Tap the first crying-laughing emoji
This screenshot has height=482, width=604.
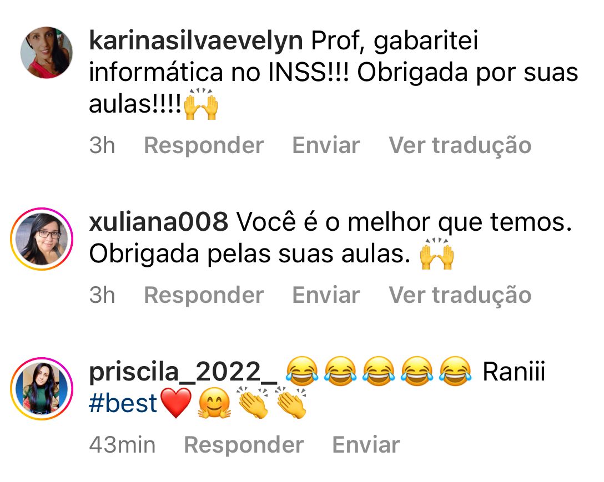(x=303, y=371)
